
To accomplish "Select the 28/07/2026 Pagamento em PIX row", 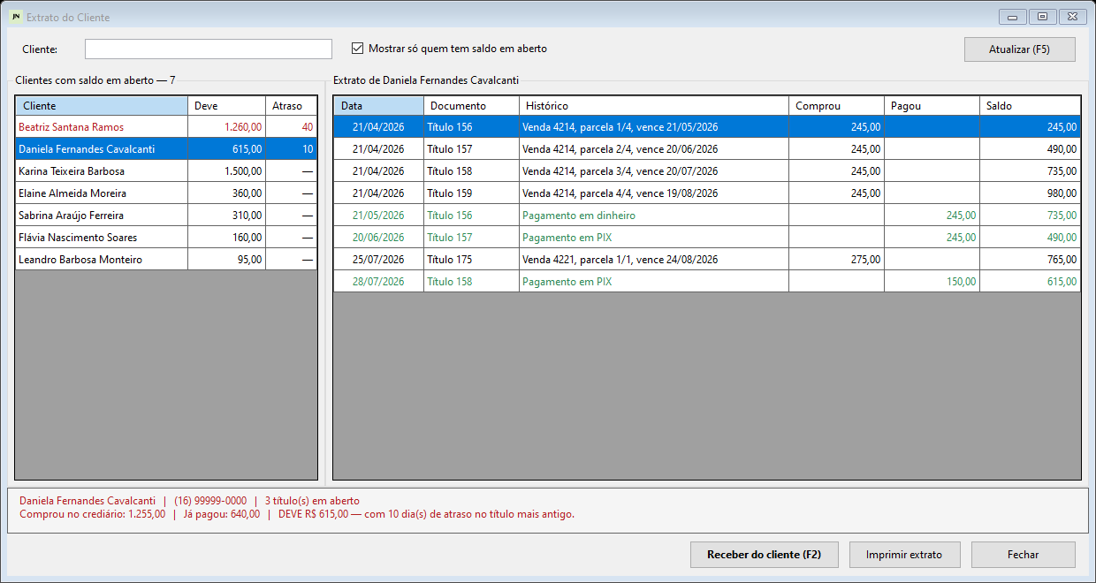I will point(707,282).
